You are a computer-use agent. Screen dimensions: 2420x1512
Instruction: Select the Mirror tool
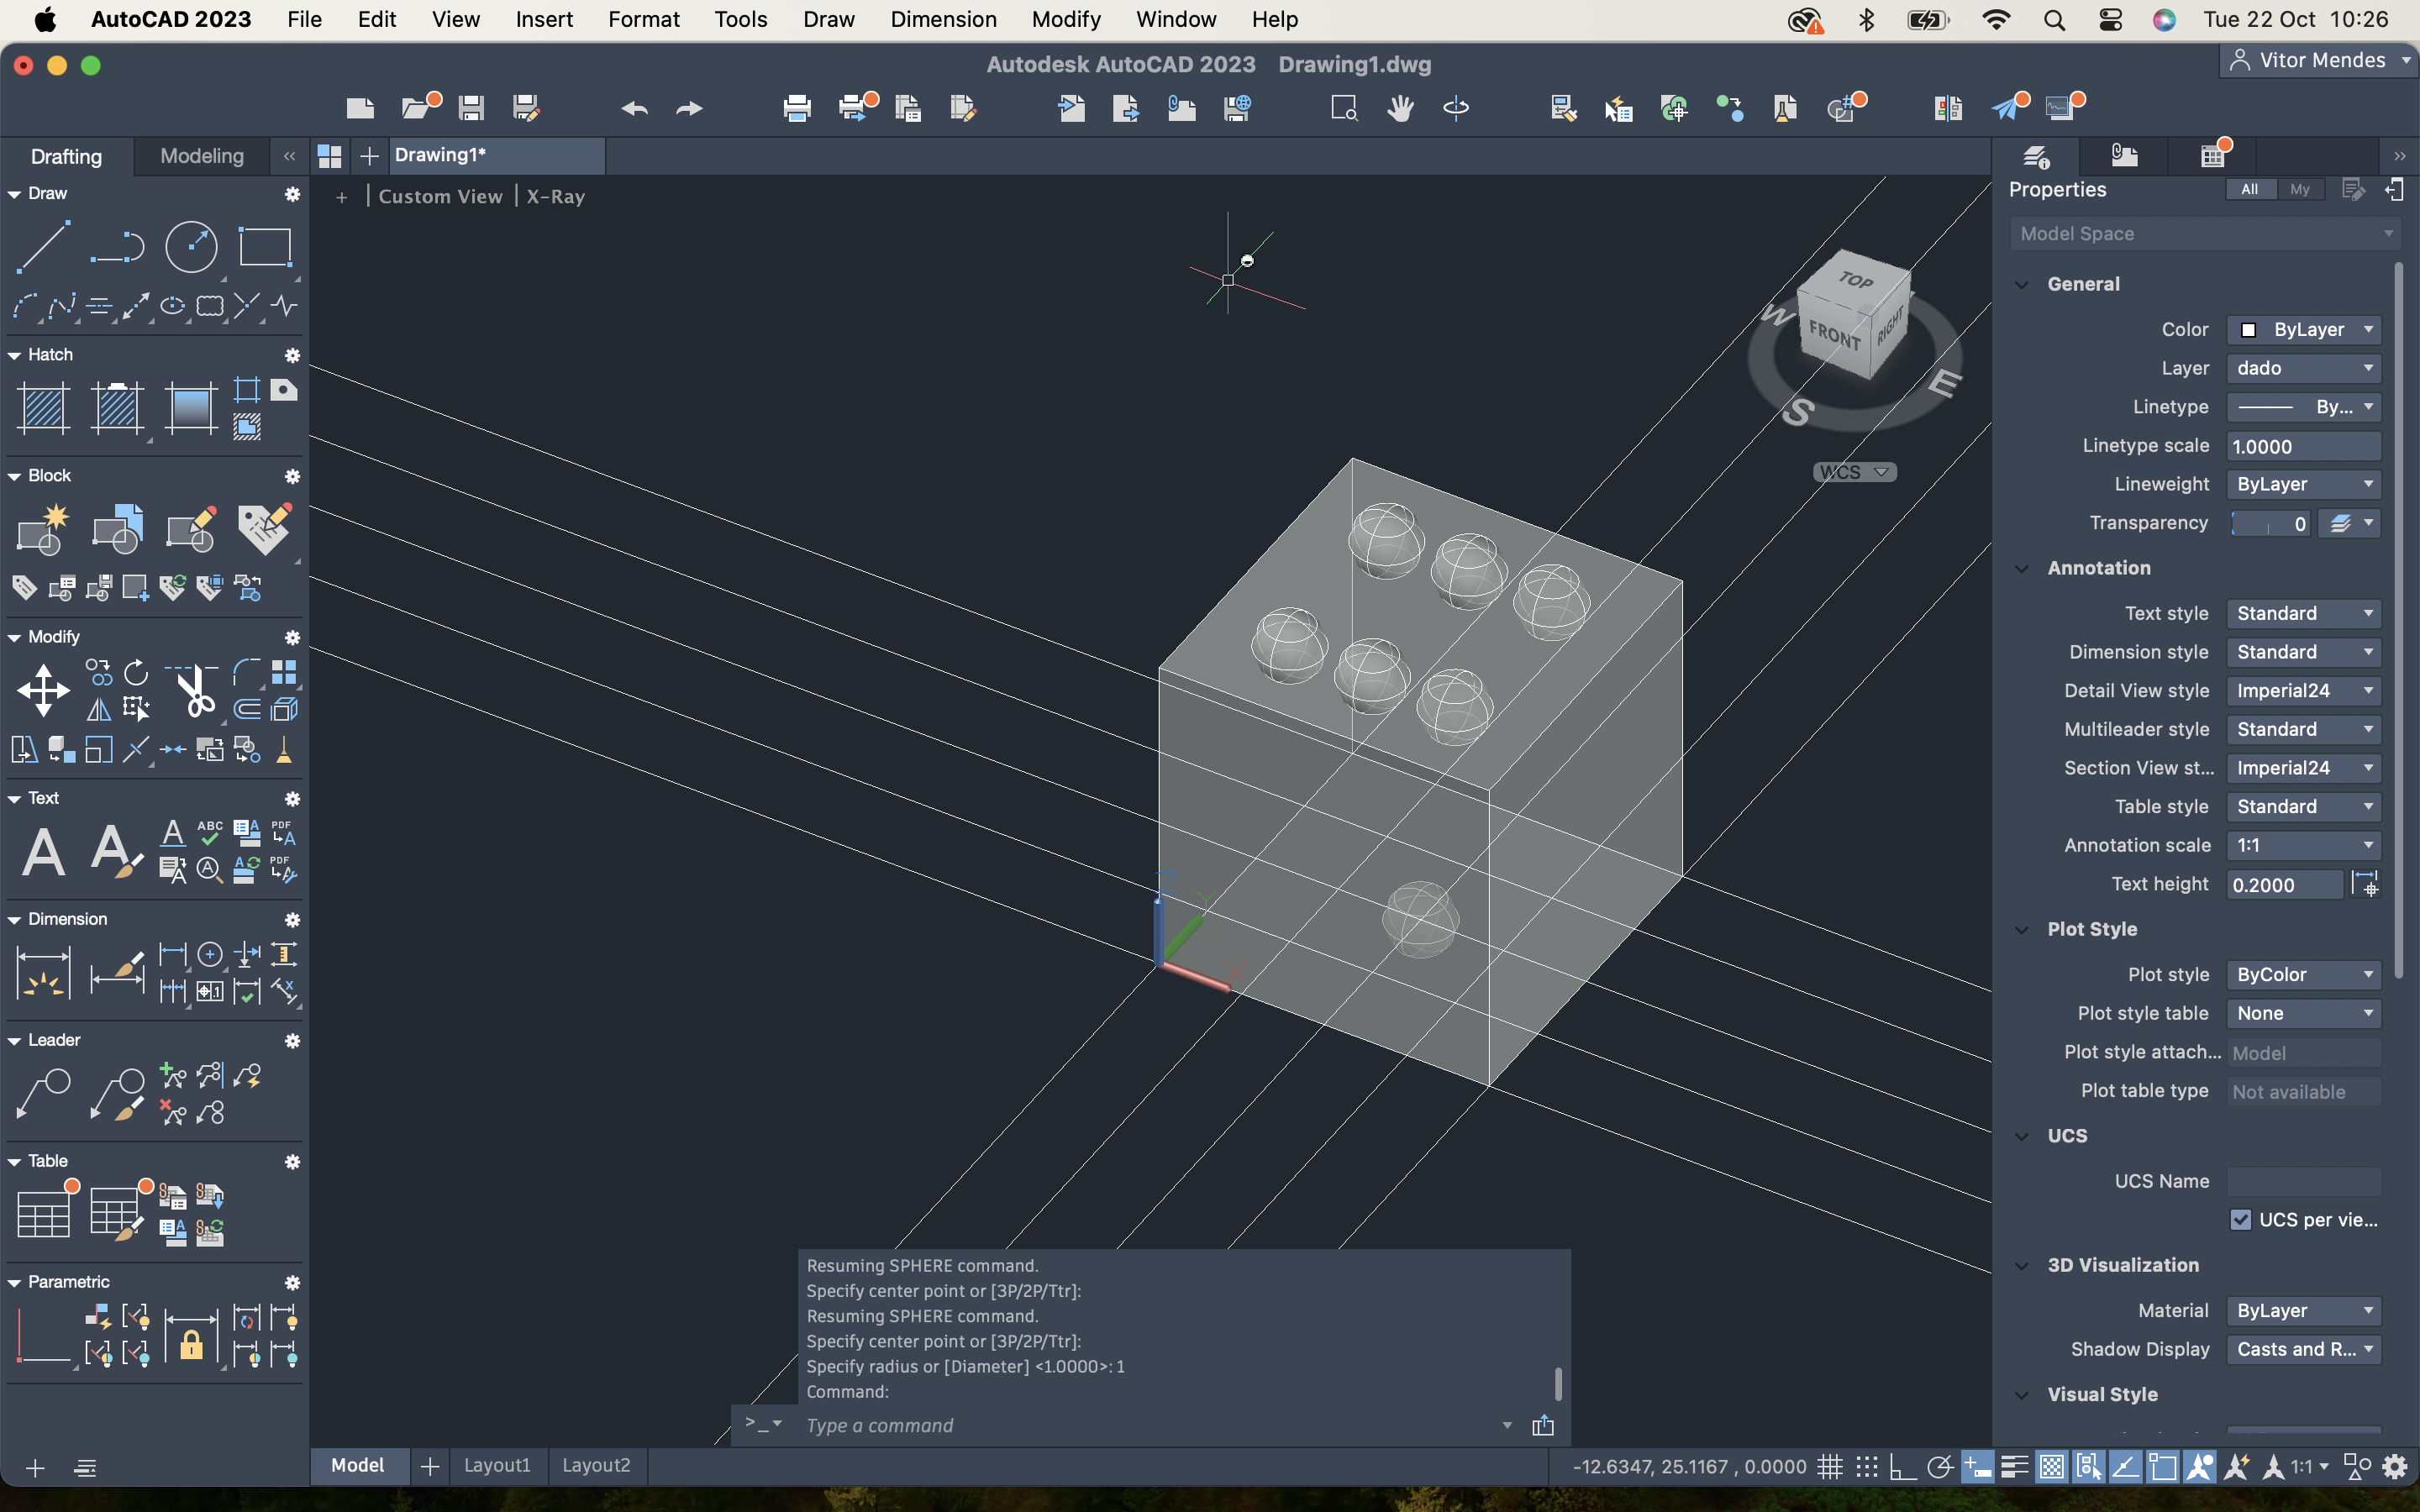[x=99, y=709]
